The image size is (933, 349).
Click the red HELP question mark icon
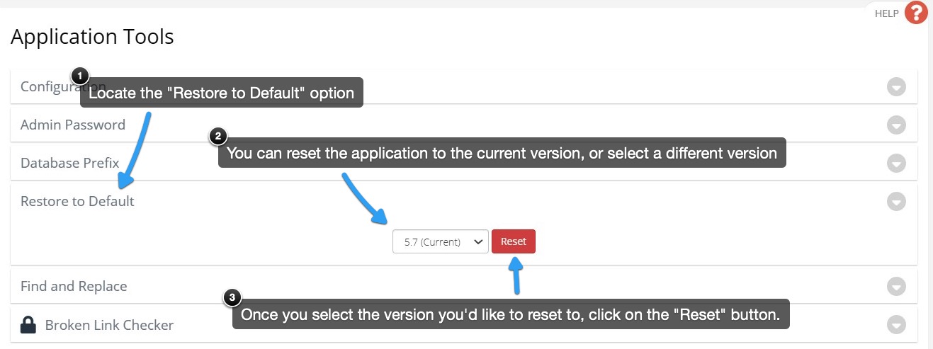click(916, 13)
